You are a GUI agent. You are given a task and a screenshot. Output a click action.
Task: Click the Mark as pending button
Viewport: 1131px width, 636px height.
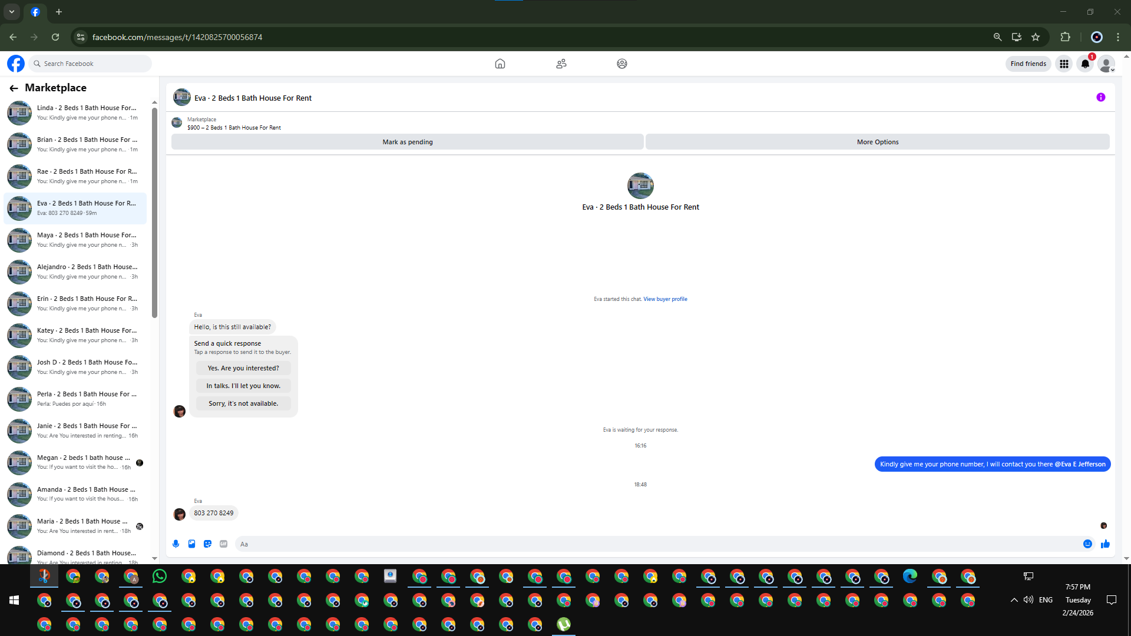pos(407,142)
